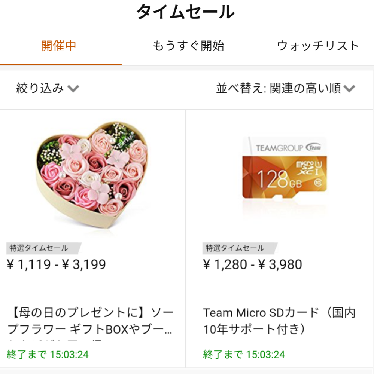The width and height of the screenshot is (374, 374).
Task: Click the タイムセール page heading
Action: click(186, 12)
